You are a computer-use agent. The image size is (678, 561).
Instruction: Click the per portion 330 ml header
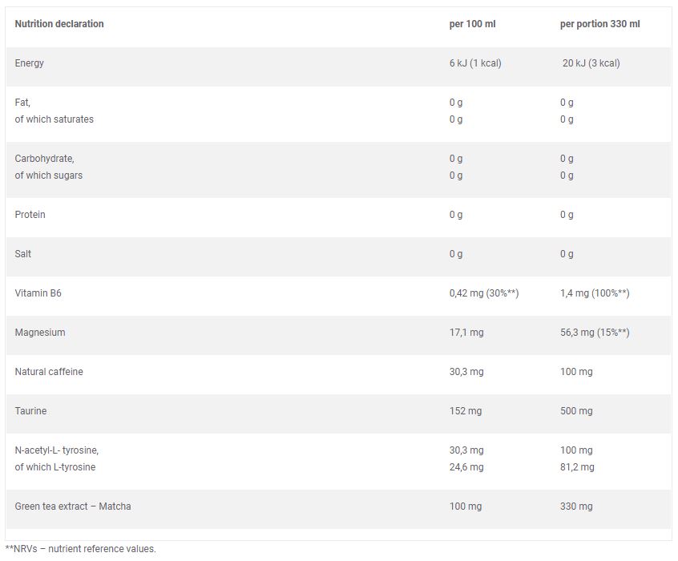point(599,24)
